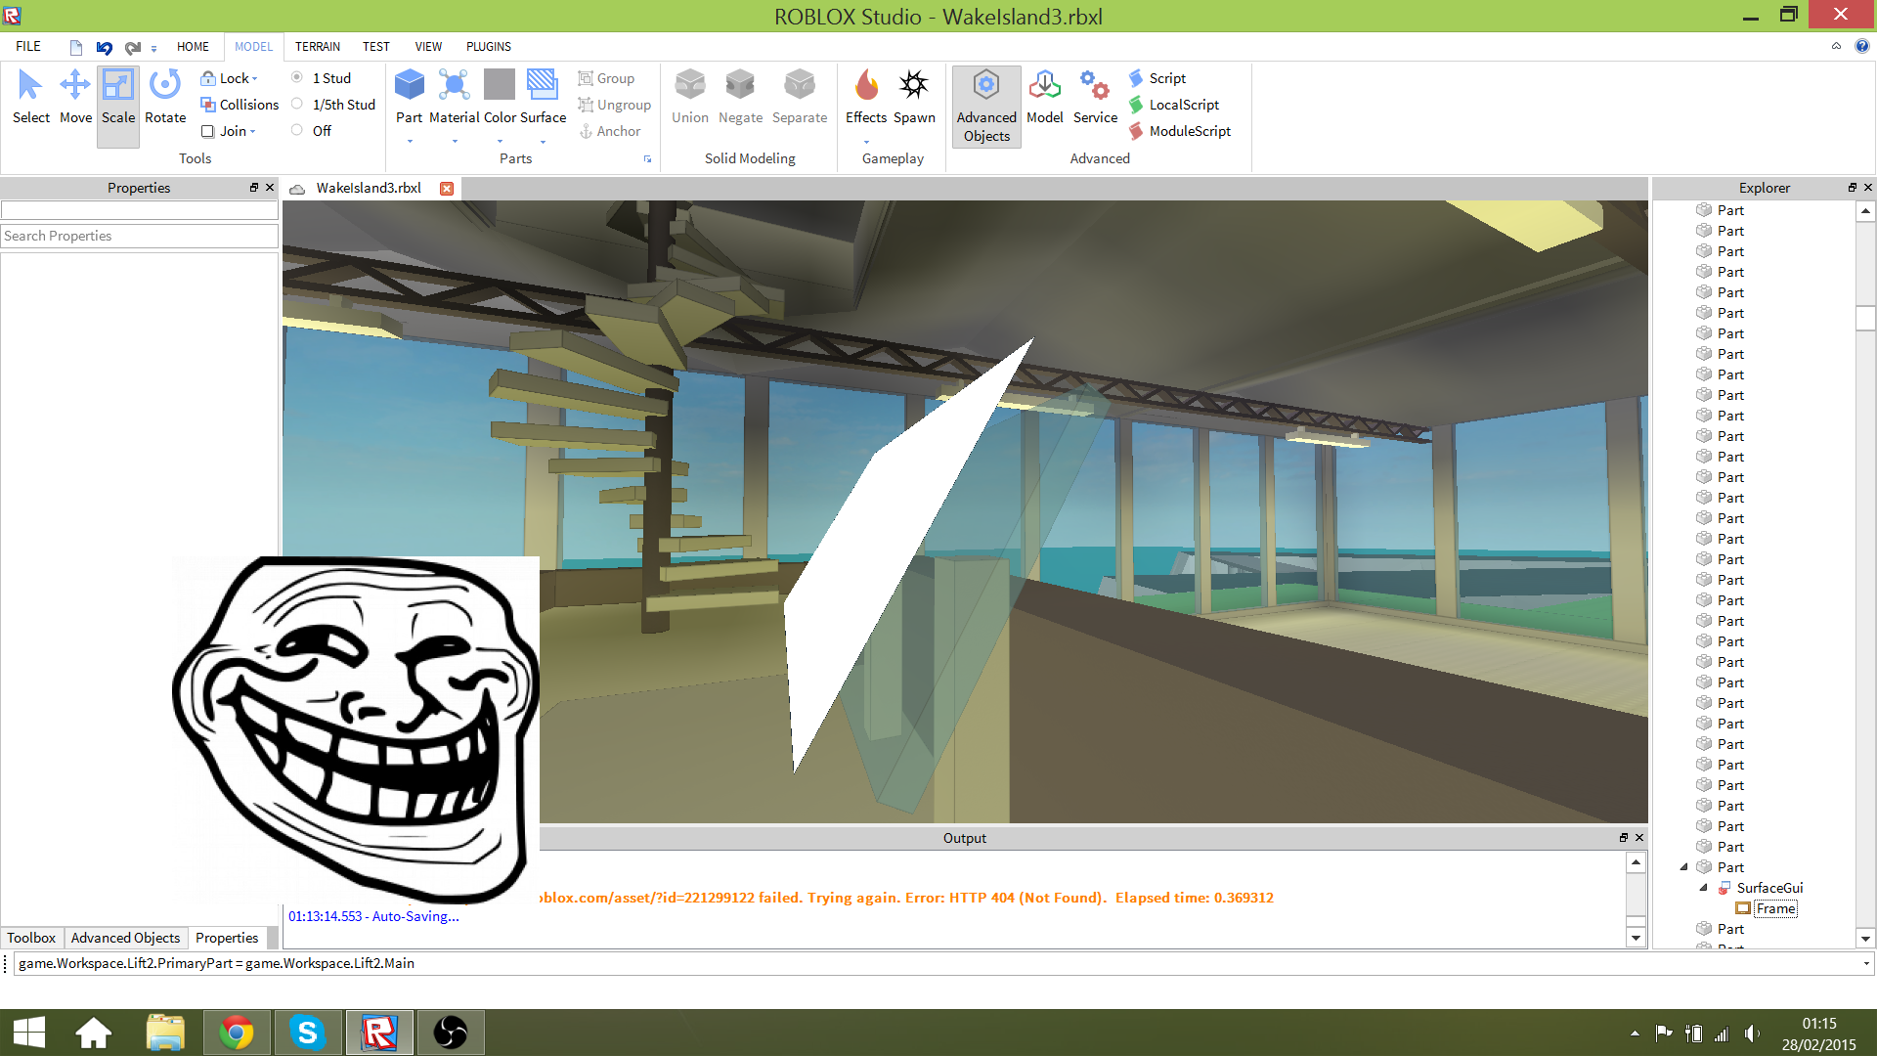1877x1056 pixels.
Task: Expand the Part dropdown arrow
Action: tap(410, 142)
